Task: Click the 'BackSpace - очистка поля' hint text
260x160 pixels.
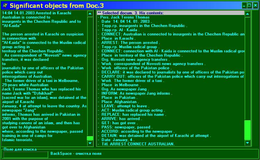Action: pos(76,153)
